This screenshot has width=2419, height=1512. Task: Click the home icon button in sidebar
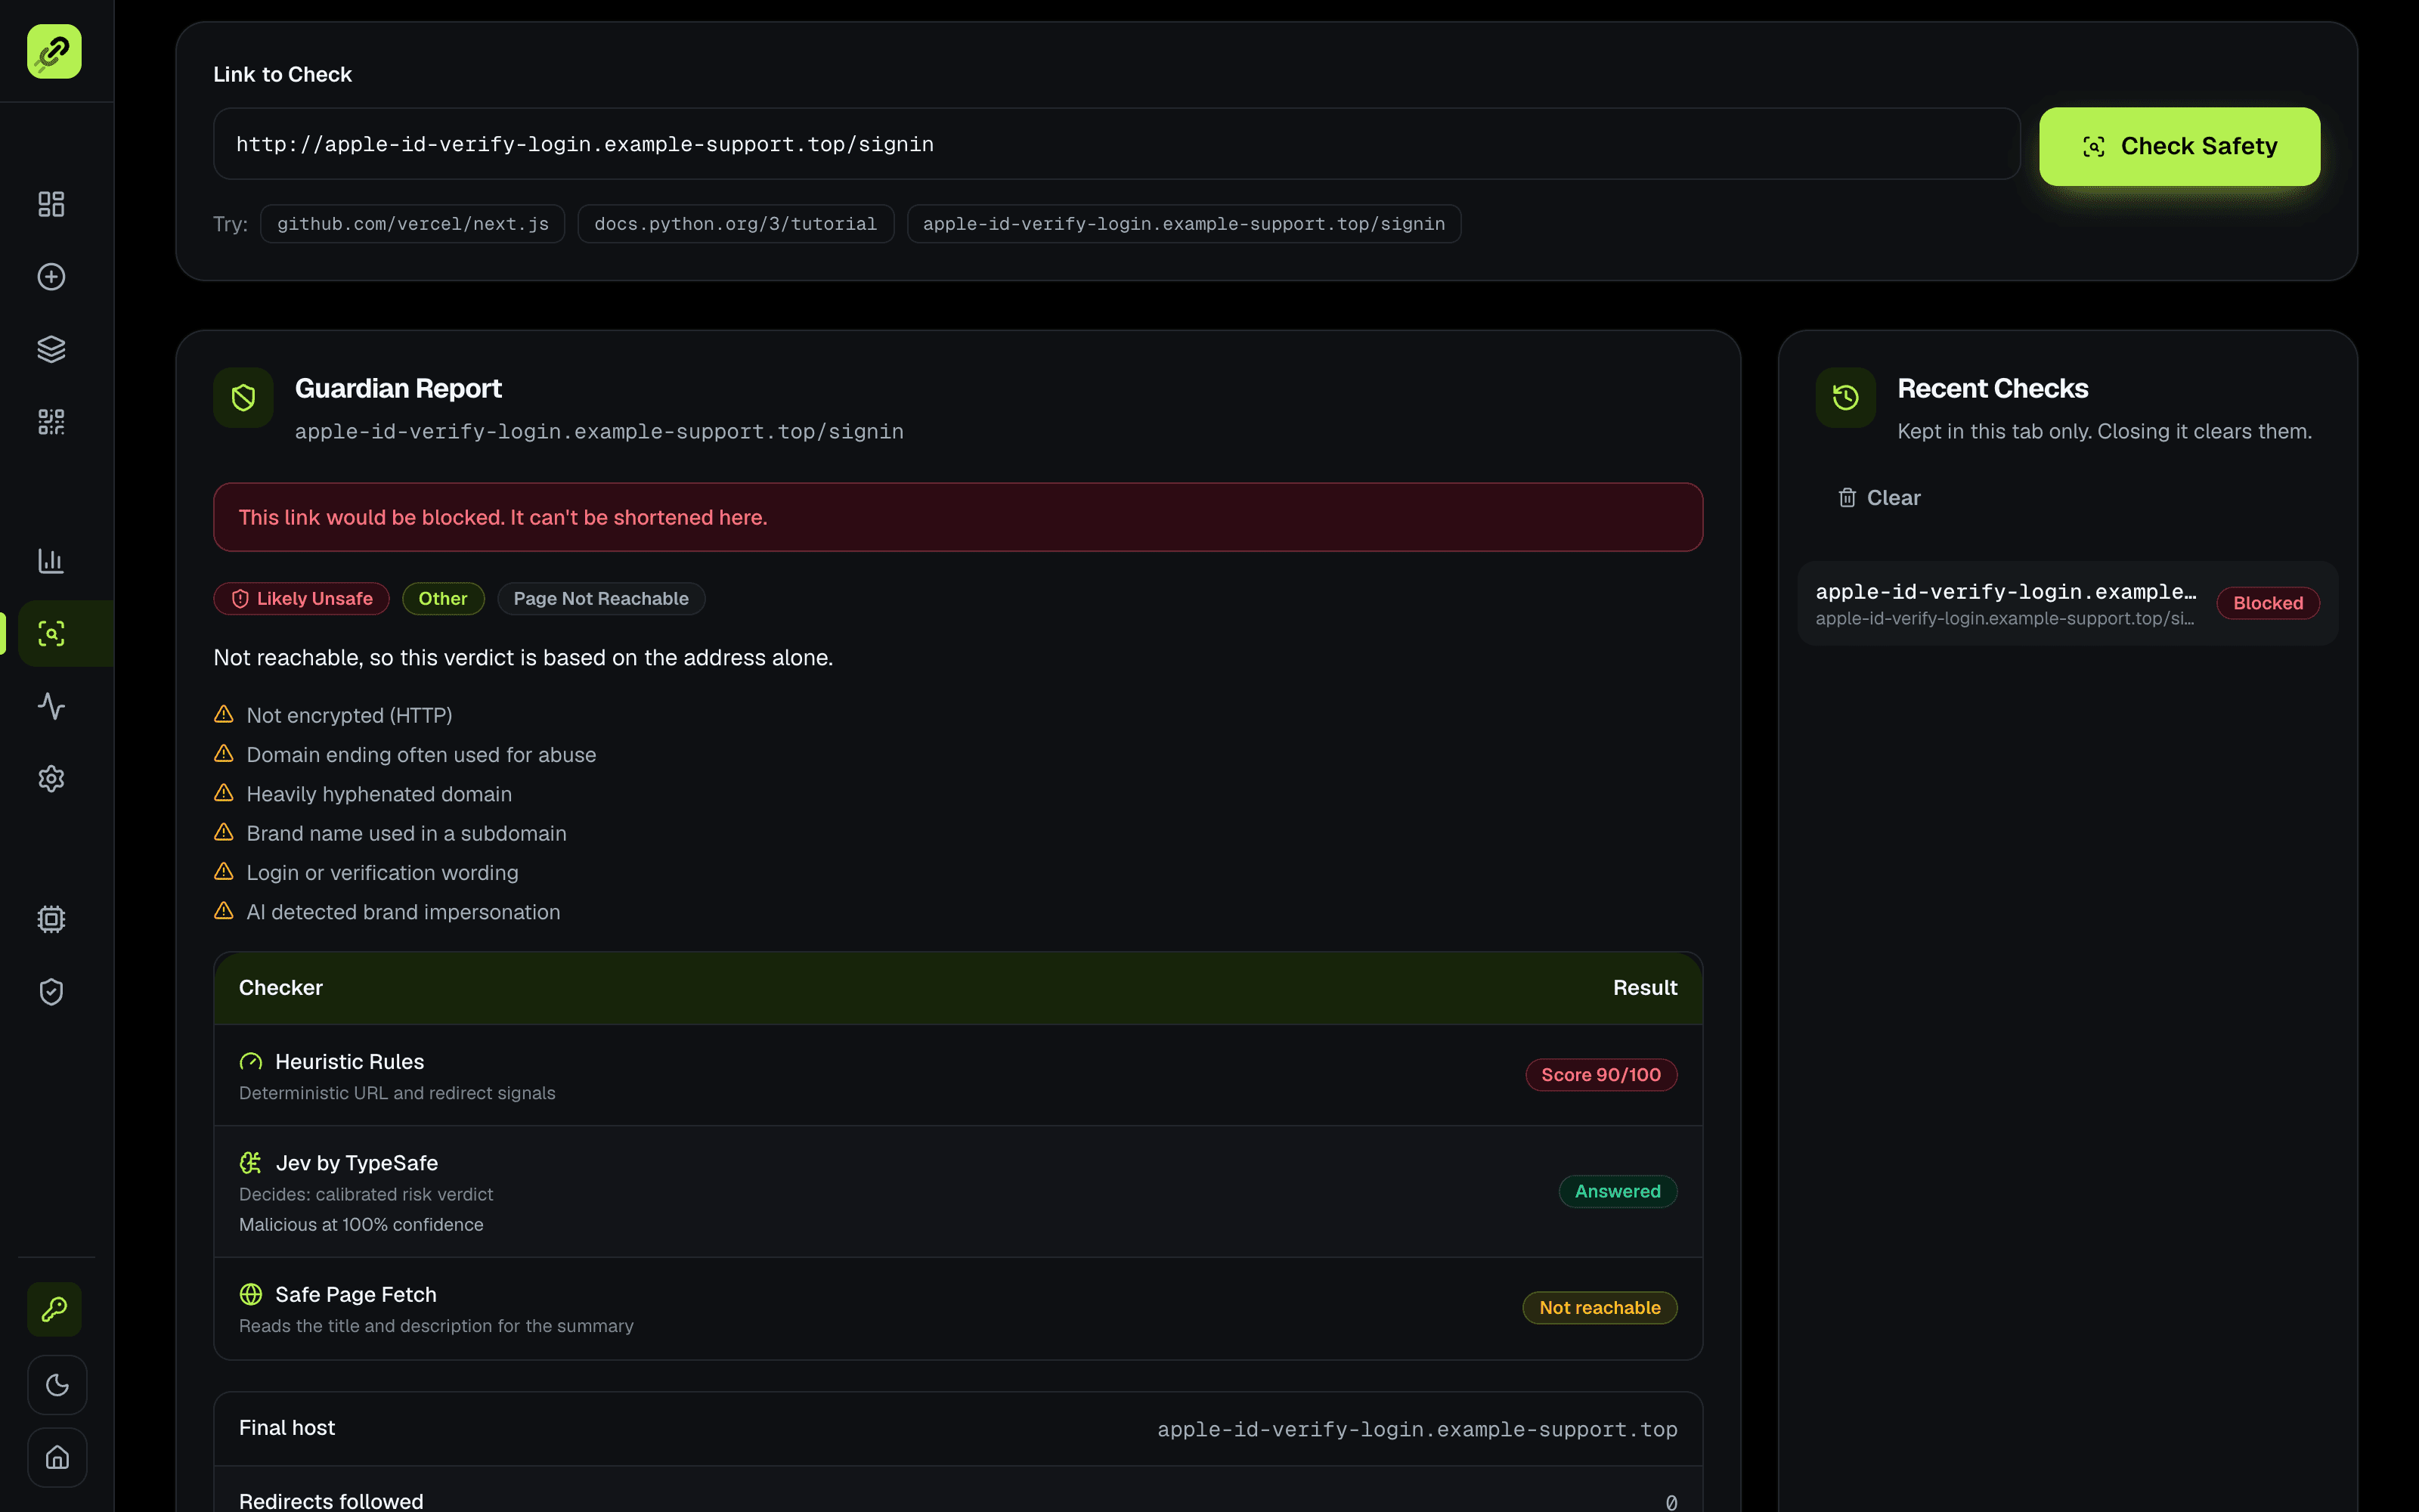tap(57, 1458)
